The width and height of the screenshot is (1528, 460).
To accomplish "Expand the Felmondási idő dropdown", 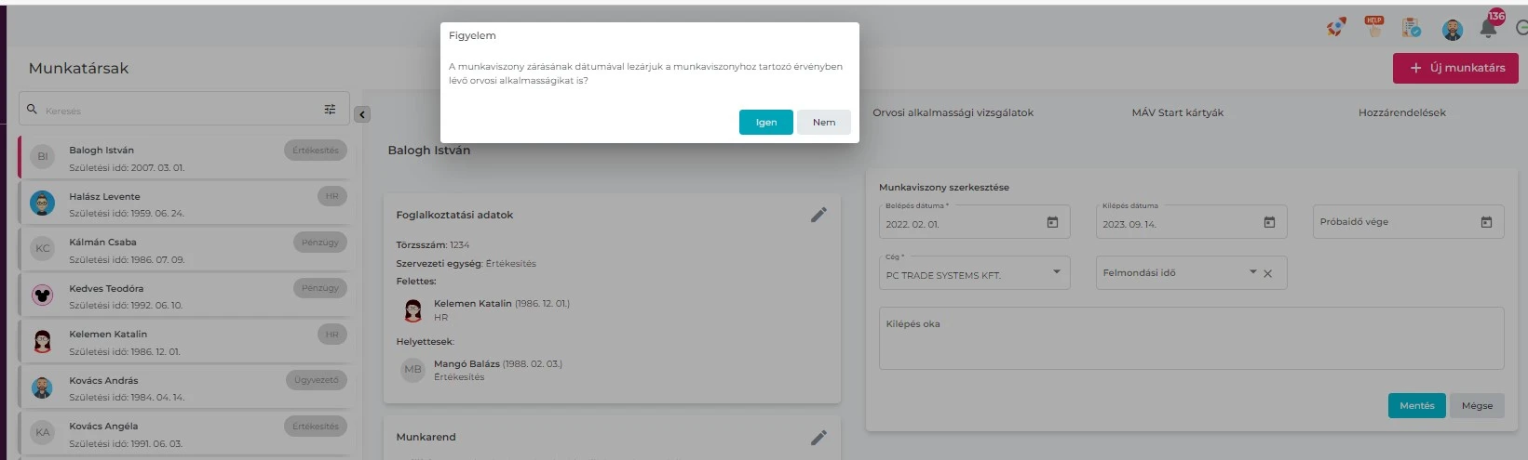I will [1252, 272].
